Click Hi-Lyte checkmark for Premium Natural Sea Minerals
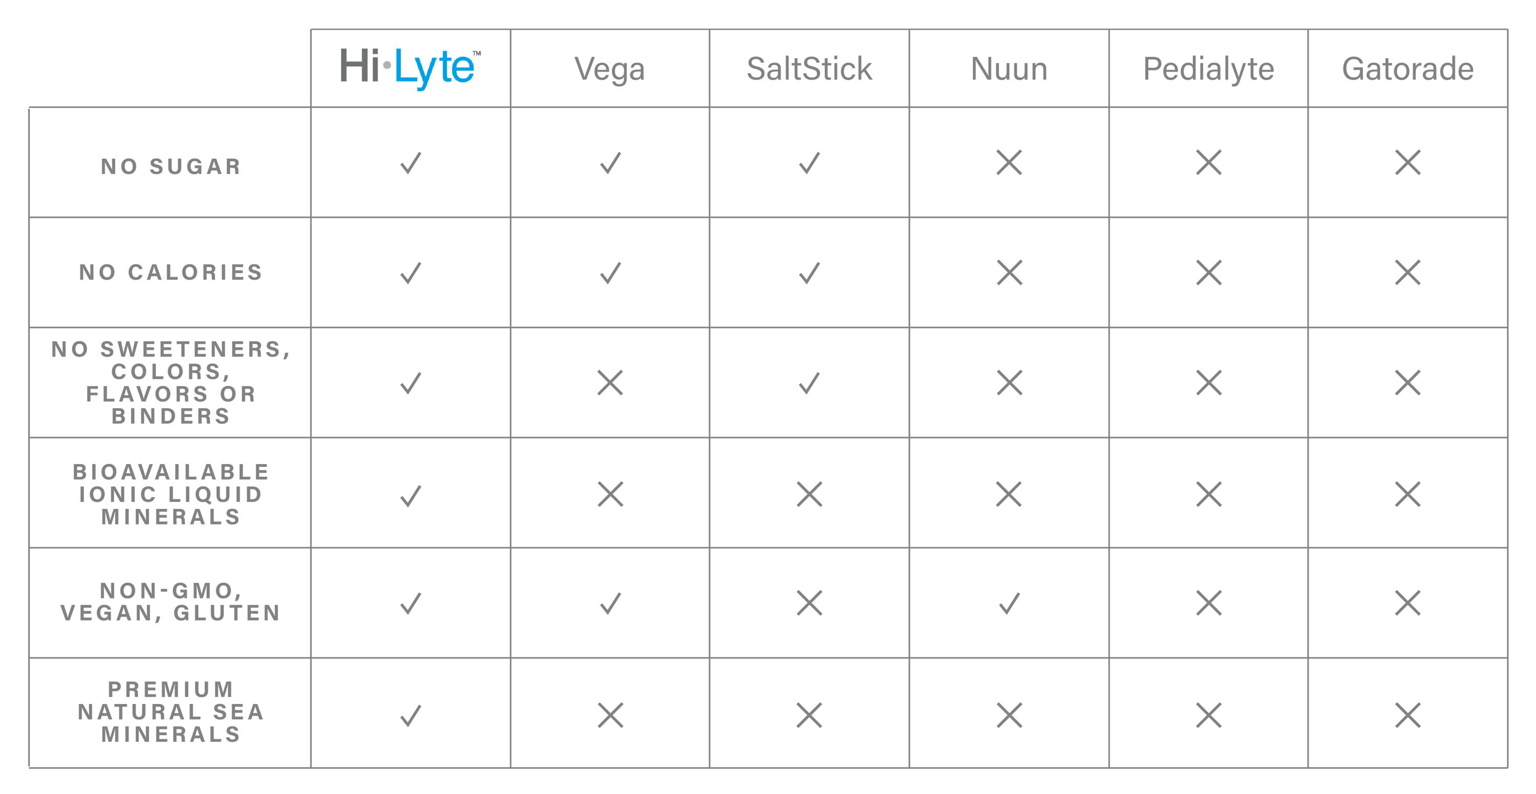1536x794 pixels. click(x=411, y=715)
